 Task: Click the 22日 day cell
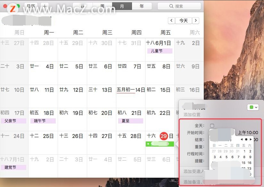click(160, 119)
